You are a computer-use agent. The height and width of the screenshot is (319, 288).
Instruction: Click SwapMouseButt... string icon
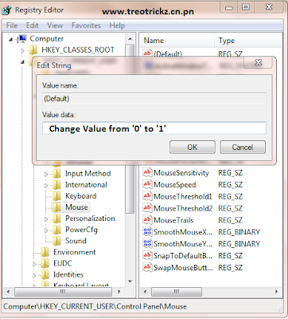(x=147, y=267)
